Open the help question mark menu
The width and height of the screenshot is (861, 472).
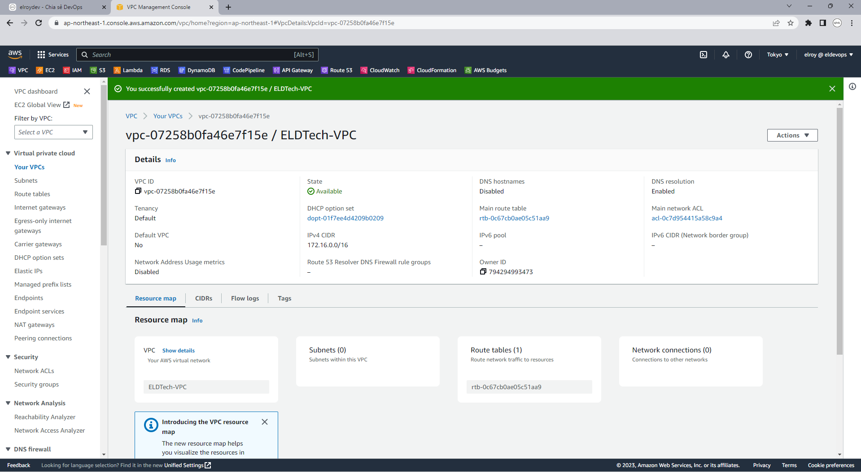(x=748, y=55)
